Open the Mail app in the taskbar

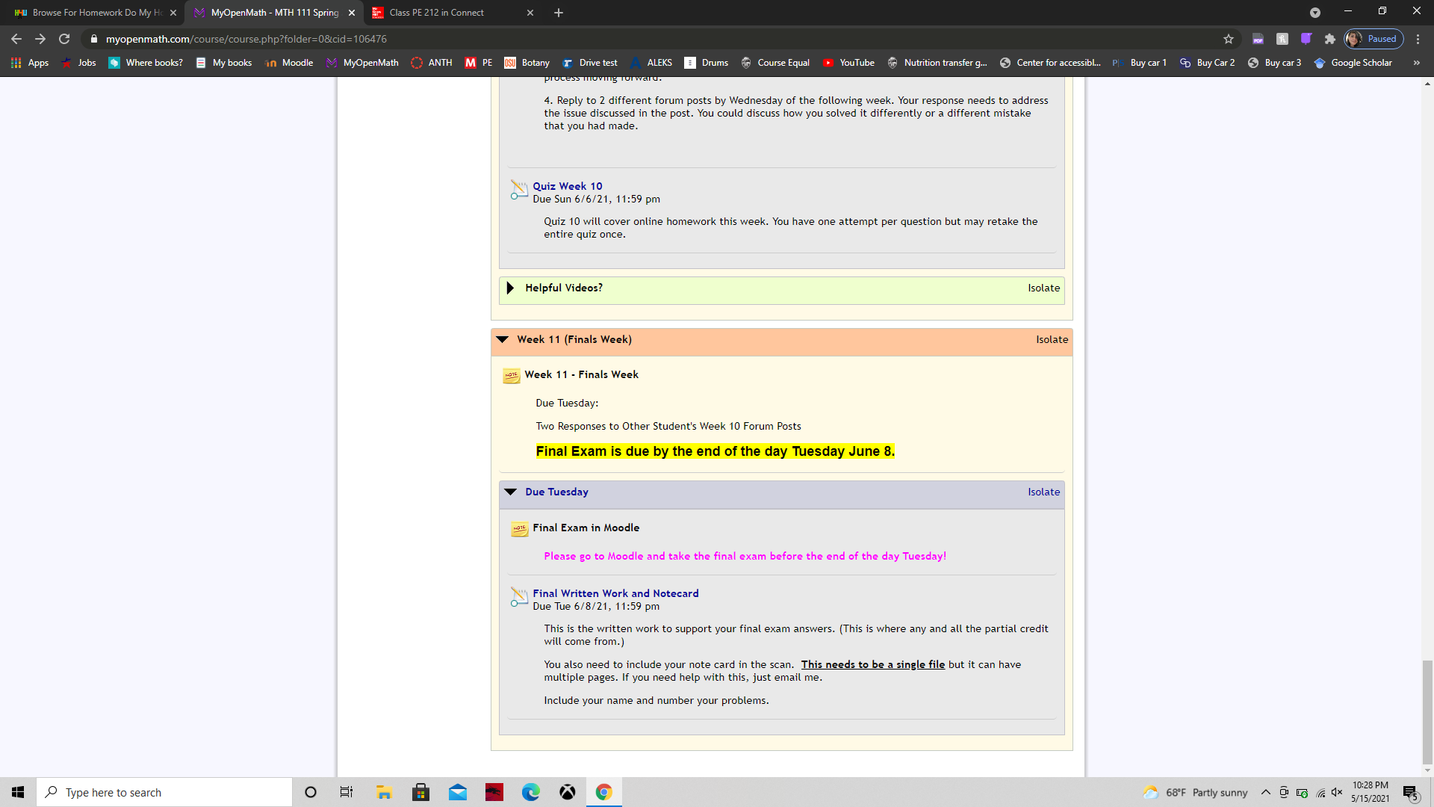click(458, 792)
